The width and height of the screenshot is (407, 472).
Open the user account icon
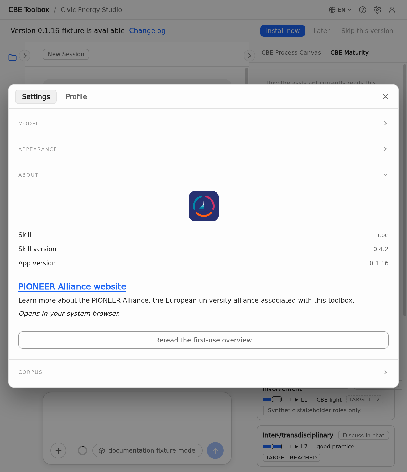click(x=392, y=10)
